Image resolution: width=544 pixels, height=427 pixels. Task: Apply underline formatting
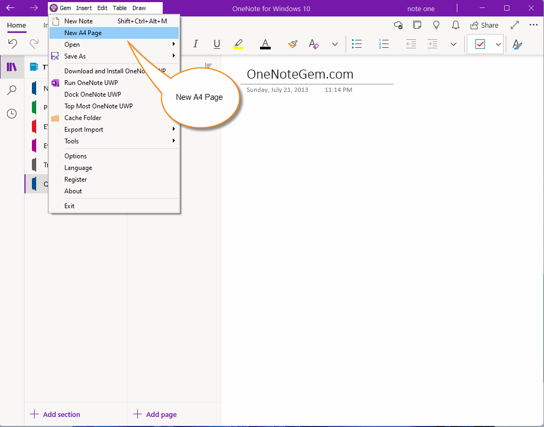click(216, 44)
